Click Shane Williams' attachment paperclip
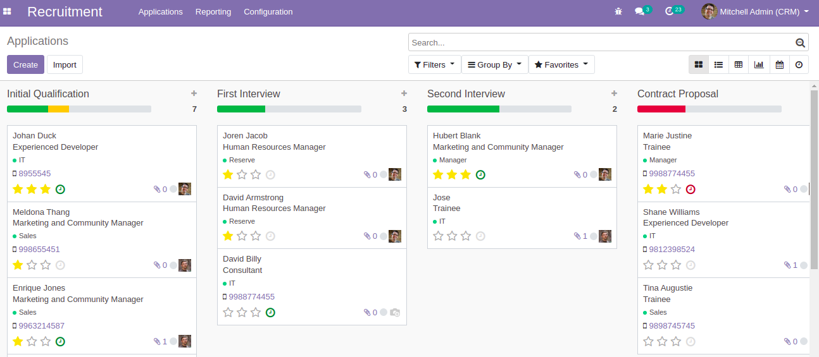 click(x=787, y=265)
